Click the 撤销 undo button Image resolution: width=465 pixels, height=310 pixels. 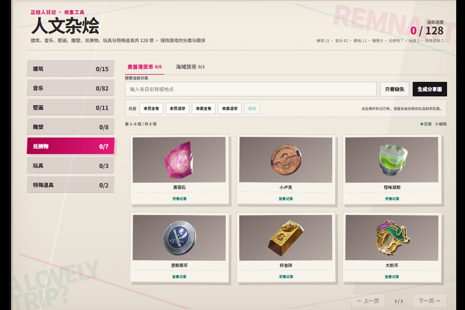(x=252, y=109)
